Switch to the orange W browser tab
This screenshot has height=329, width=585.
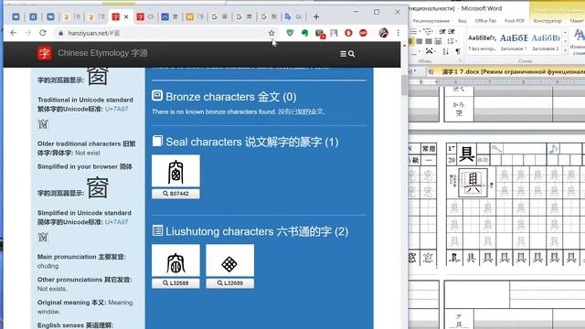click(x=195, y=16)
